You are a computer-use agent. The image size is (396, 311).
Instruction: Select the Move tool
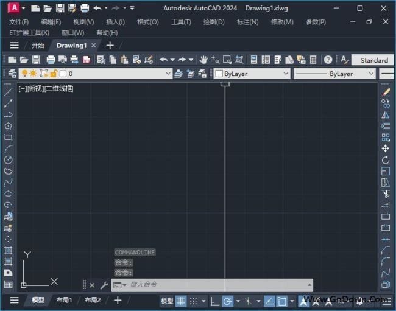point(386,149)
